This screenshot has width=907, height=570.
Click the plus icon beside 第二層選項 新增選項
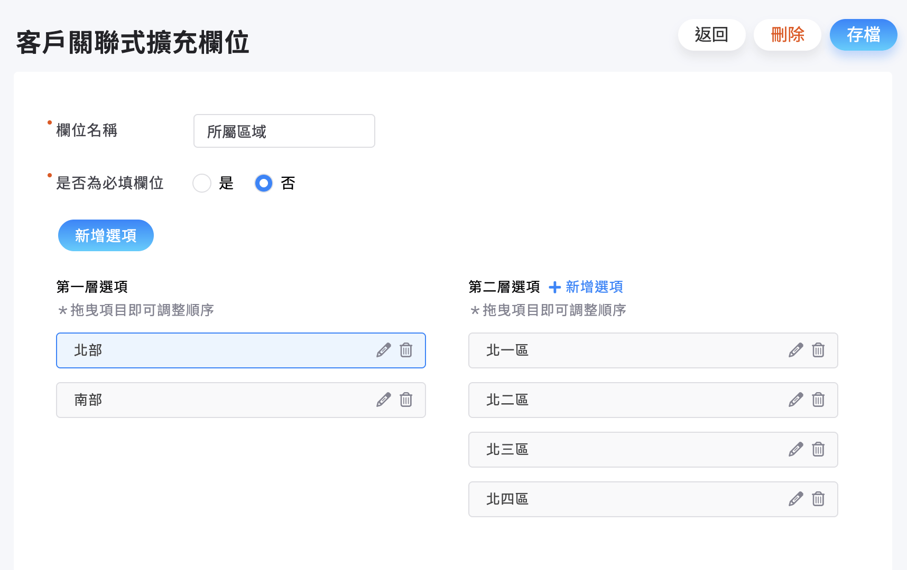(554, 287)
